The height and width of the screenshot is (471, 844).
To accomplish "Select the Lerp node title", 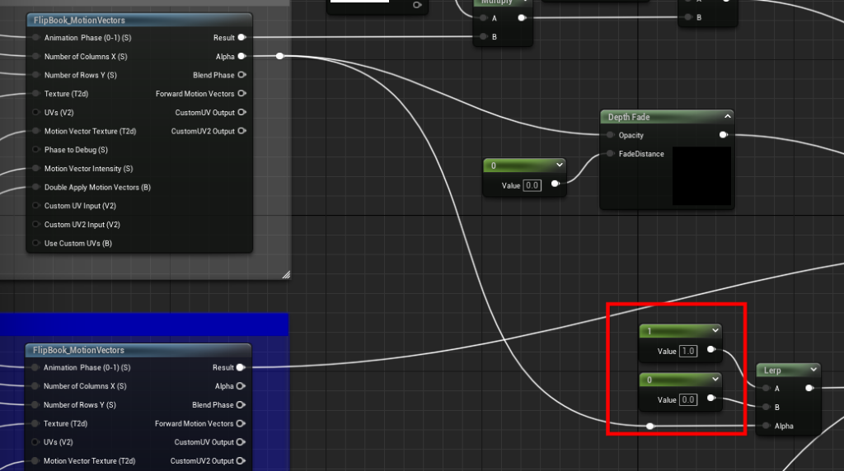I will coord(772,371).
